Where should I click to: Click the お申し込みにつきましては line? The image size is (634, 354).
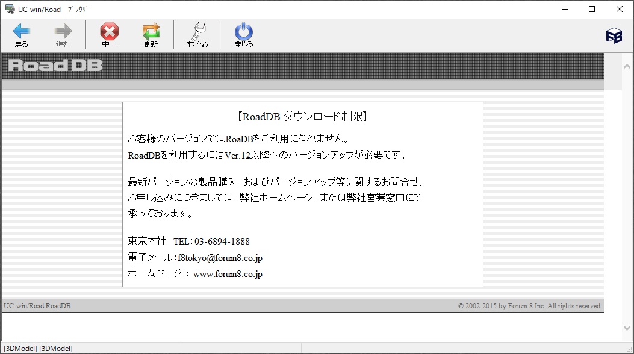275,197
